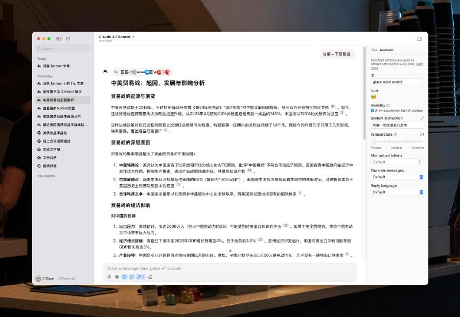Toggle the left sidebar panel icon

(59, 39)
